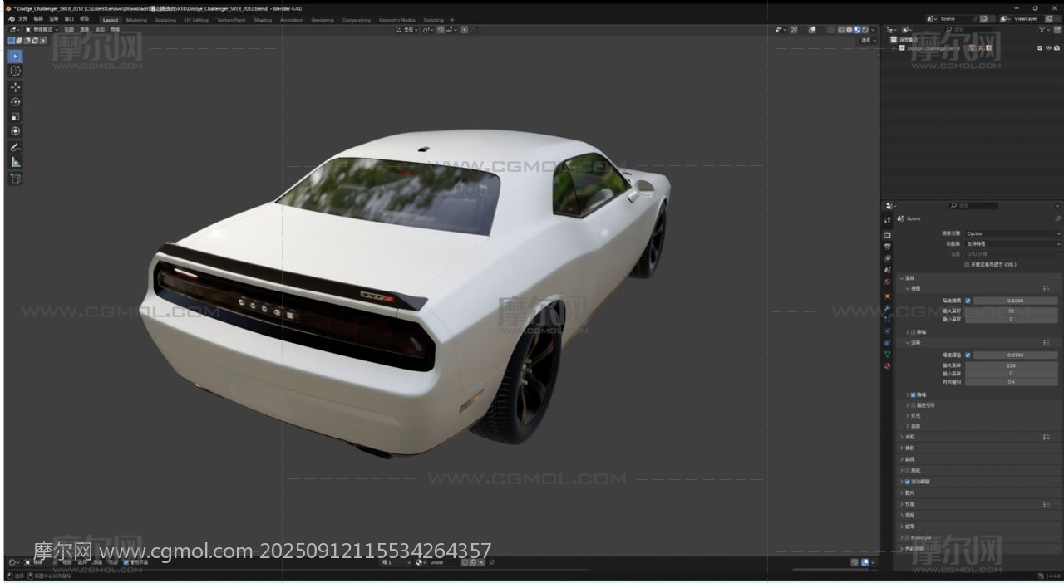This screenshot has width=1064, height=583.
Task: Open the Material properties tab
Action: 888,365
